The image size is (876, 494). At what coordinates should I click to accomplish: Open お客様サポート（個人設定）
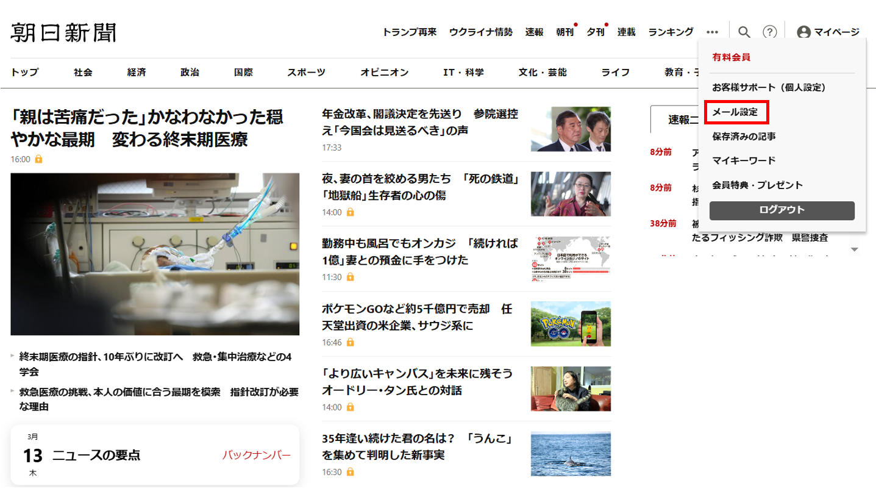(769, 87)
